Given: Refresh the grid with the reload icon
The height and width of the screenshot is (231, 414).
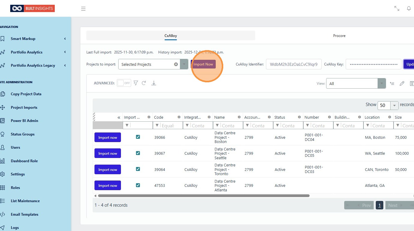Looking at the screenshot, I should click(144, 83).
